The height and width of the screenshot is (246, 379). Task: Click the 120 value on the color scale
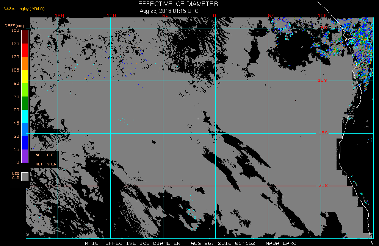[x=15, y=57]
